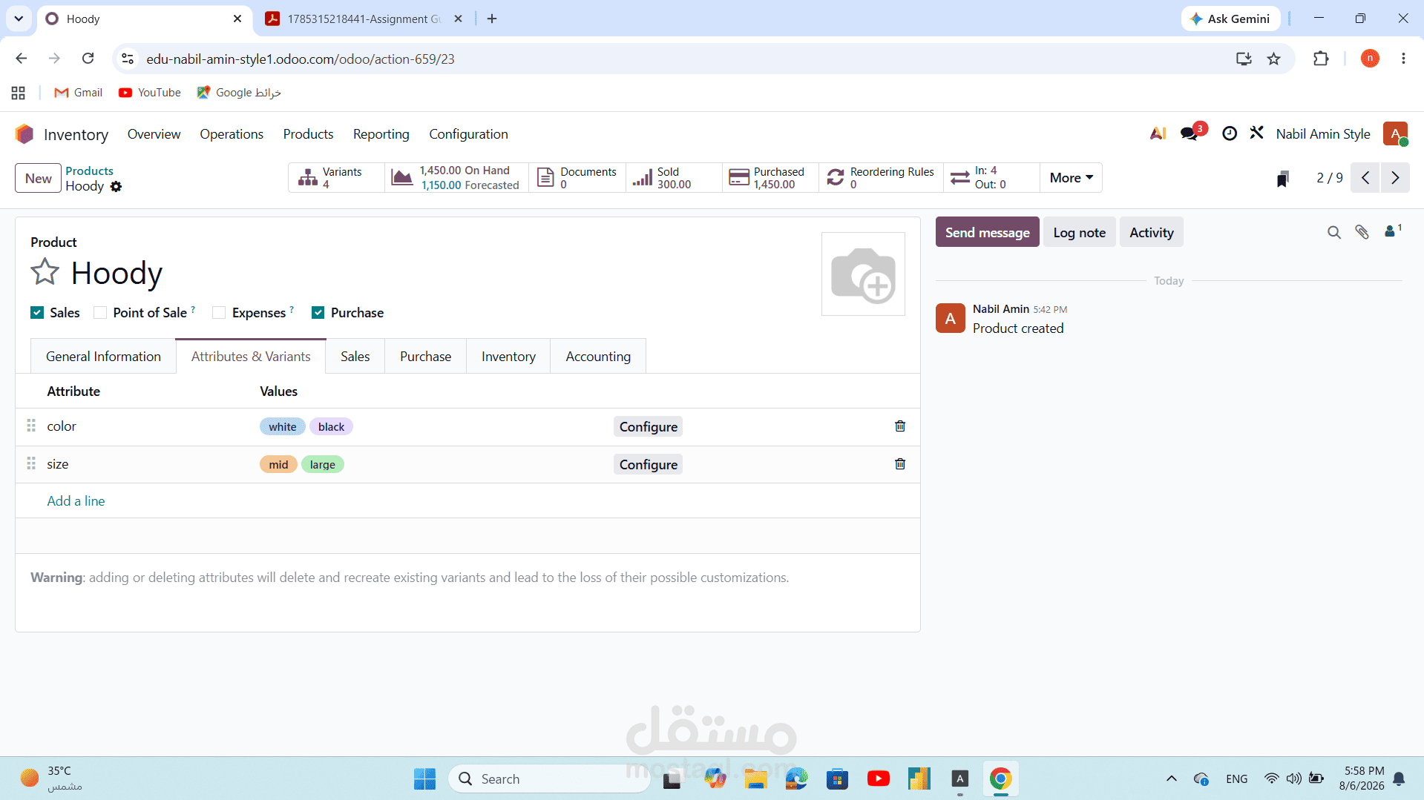Delete the color attribute row
1424x800 pixels.
click(900, 426)
